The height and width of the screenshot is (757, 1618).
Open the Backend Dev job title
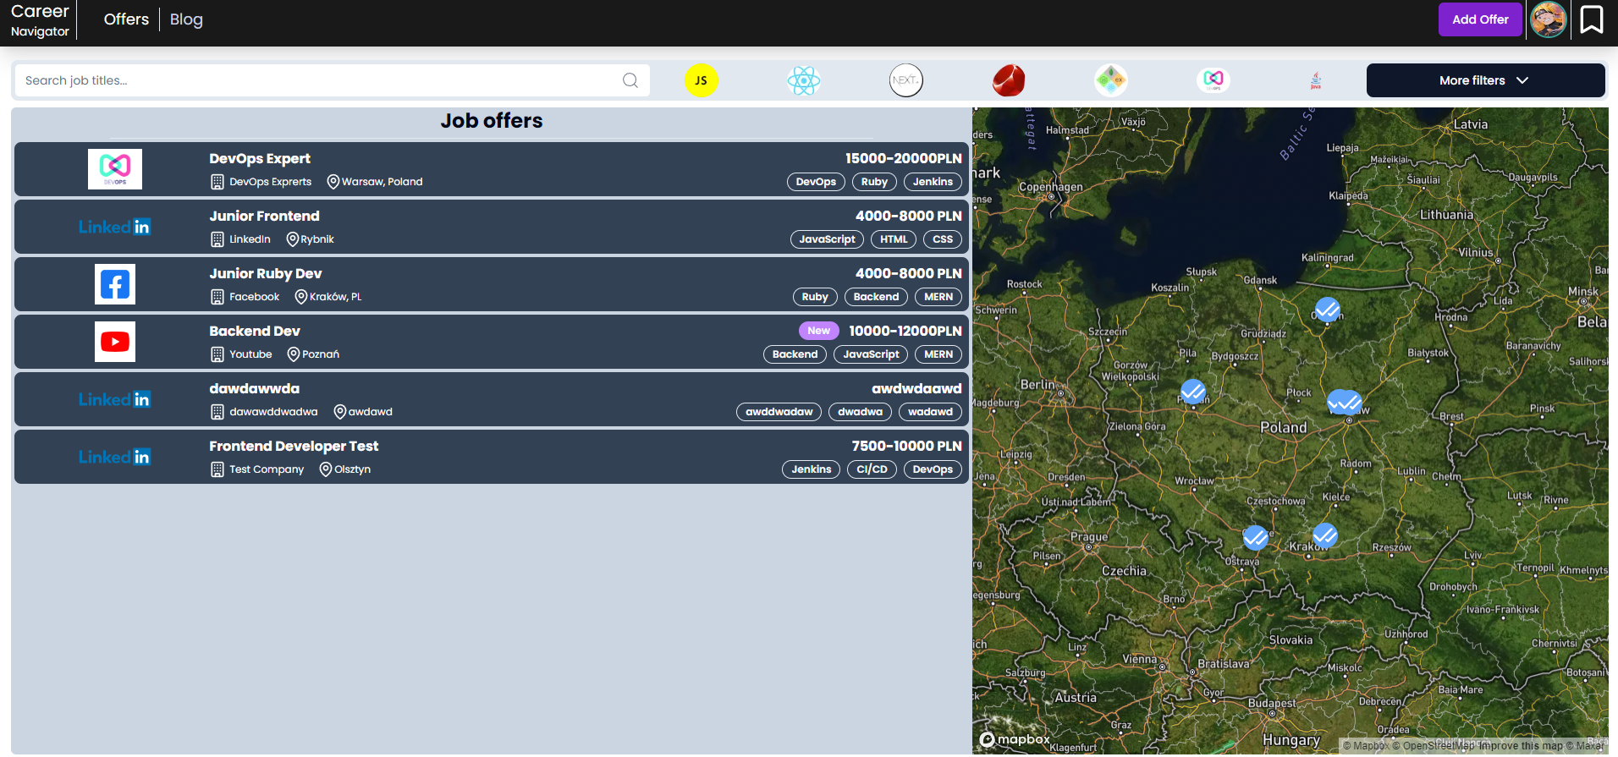pyautogui.click(x=255, y=332)
